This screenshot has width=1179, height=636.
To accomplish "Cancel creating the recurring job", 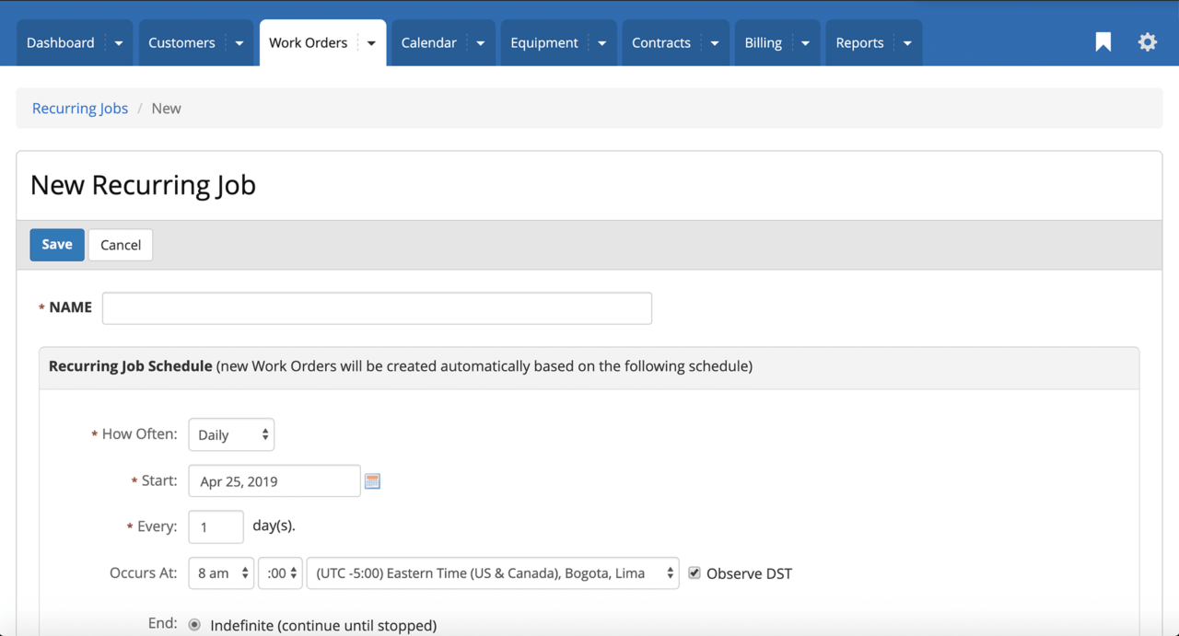I will pyautogui.click(x=120, y=244).
